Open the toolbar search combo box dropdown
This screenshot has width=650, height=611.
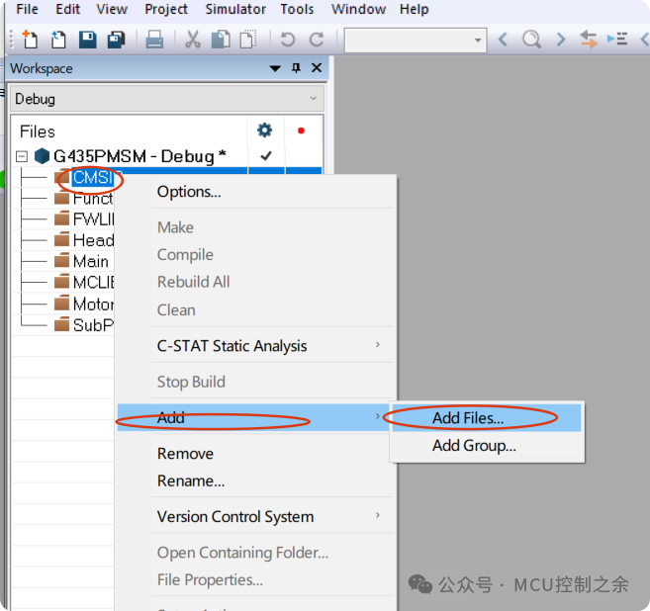pos(478,41)
